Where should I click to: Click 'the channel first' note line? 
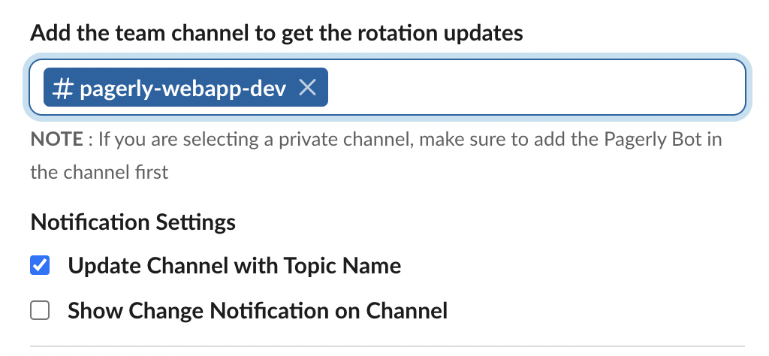[99, 172]
